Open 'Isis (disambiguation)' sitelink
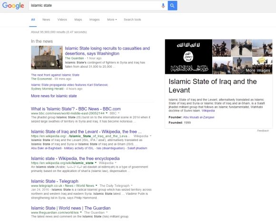Screen dimensions: 276x222 pos(111,148)
